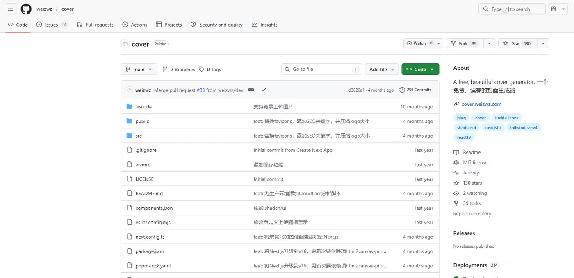Open commit d3020a1

(x=356, y=90)
